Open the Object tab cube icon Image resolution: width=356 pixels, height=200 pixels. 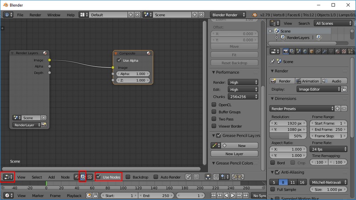(x=311, y=52)
